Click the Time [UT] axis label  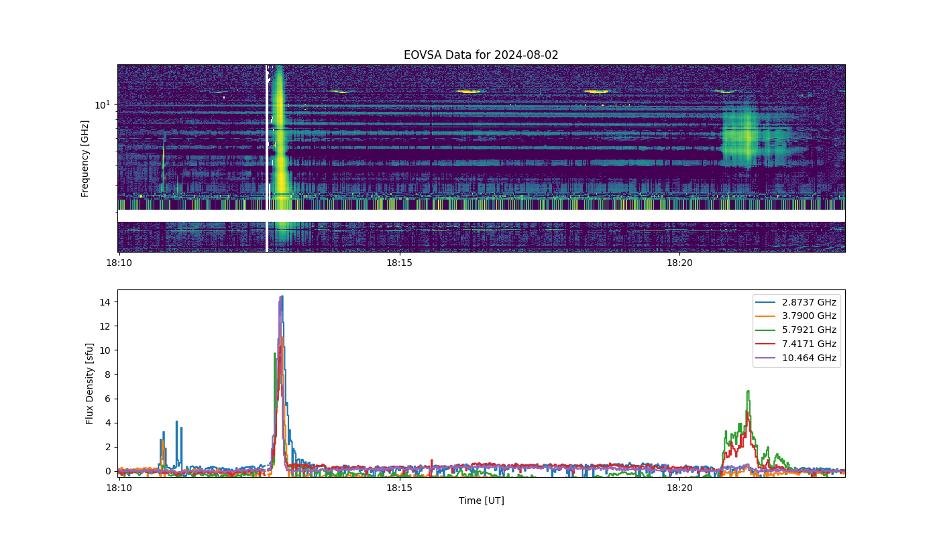[x=481, y=500]
